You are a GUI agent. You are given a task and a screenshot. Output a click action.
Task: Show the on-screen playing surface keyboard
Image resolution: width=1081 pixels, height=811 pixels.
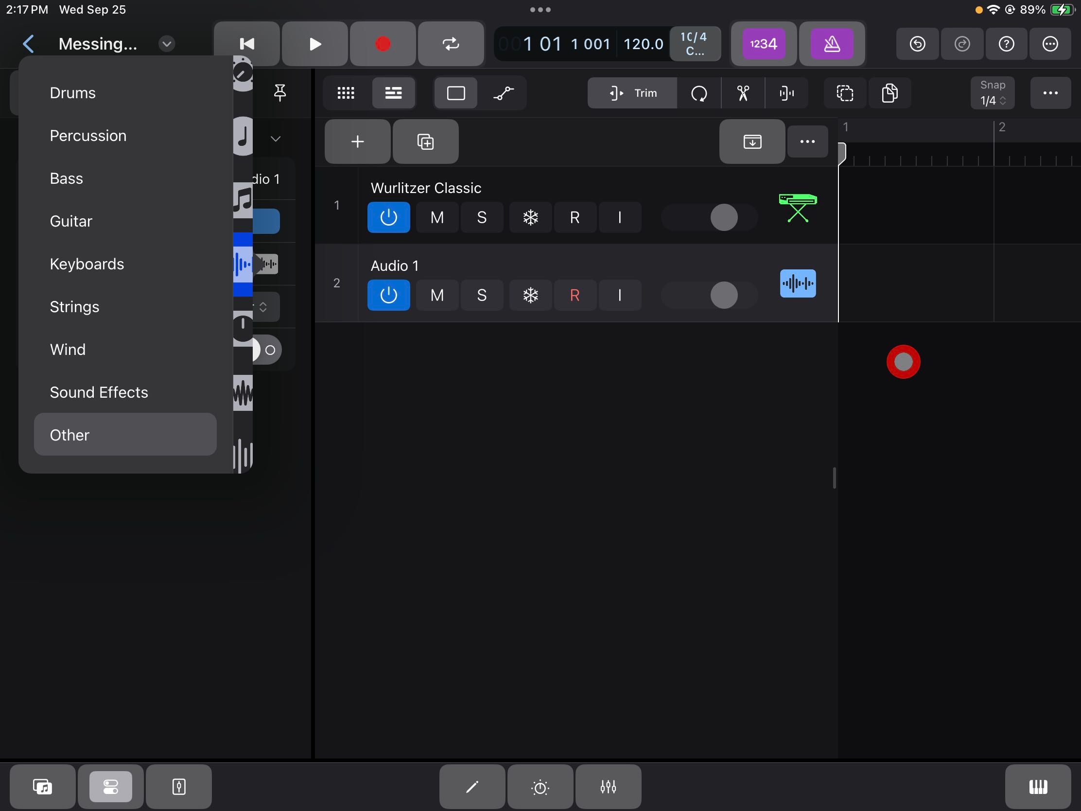point(1038,787)
